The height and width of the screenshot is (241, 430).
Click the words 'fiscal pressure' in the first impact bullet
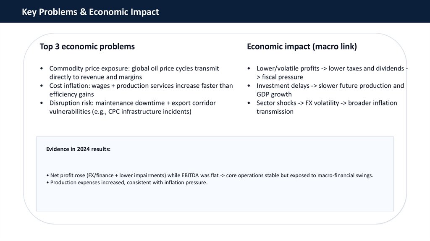[282, 77]
